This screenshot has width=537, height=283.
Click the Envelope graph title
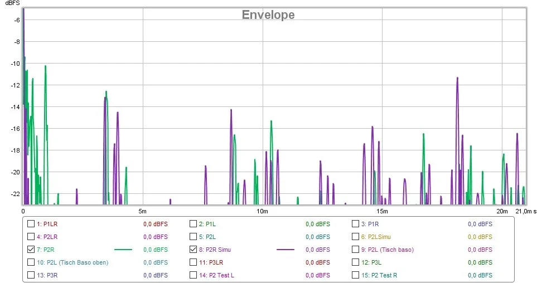point(268,14)
